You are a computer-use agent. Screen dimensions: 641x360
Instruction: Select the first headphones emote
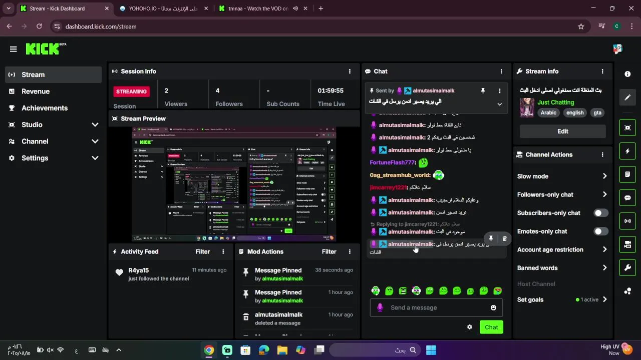coord(376,291)
